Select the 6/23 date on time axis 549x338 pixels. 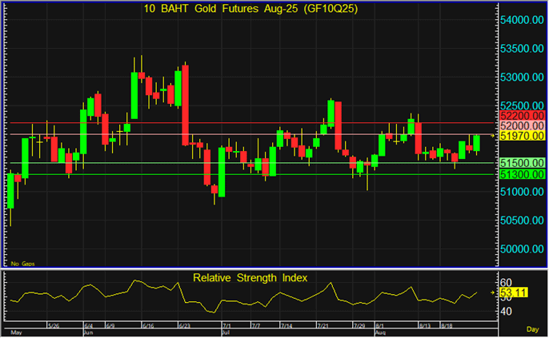tap(185, 326)
